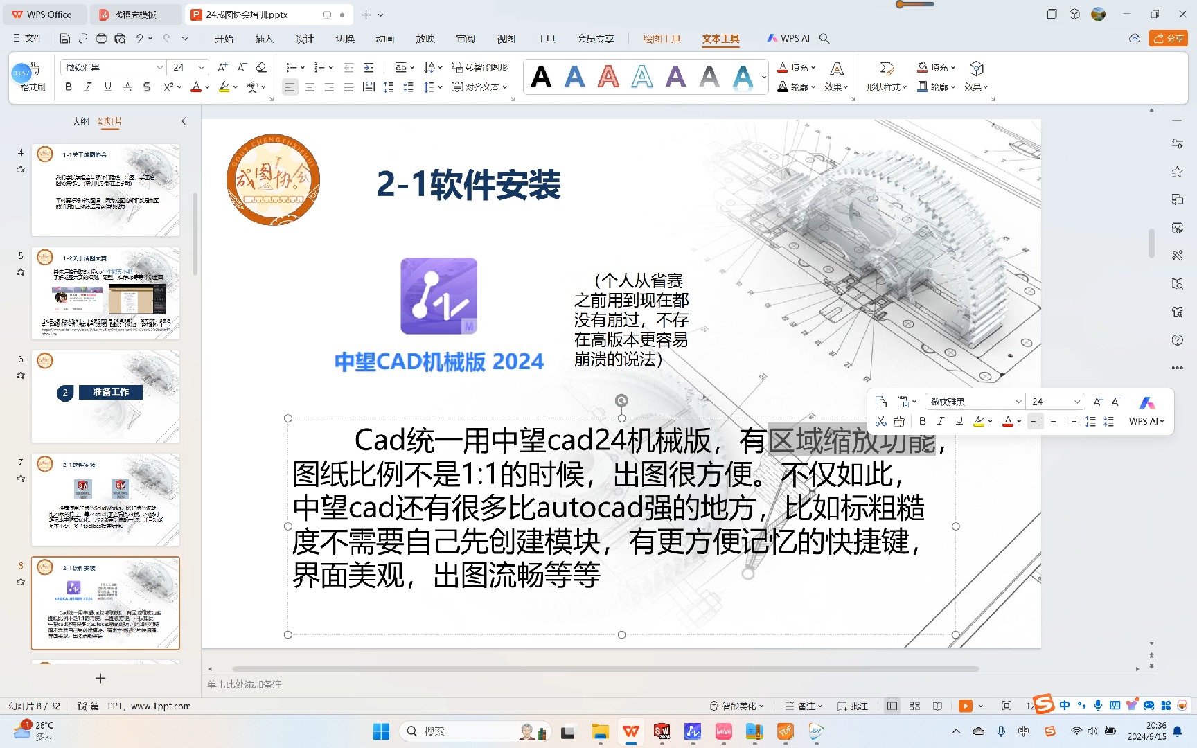The height and width of the screenshot is (748, 1197).
Task: Click the settings sliders icon in right sidebar
Action: [1177, 143]
